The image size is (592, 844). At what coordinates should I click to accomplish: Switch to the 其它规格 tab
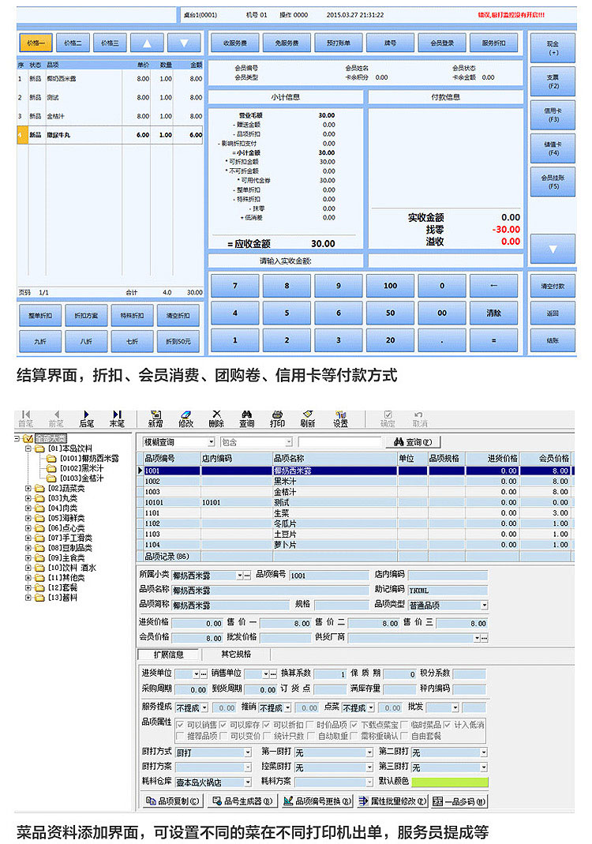point(236,655)
